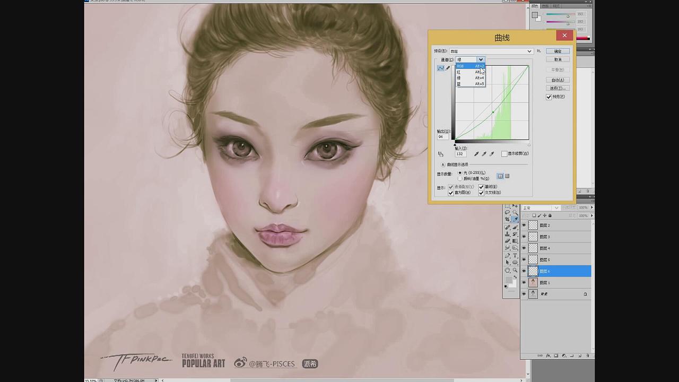The height and width of the screenshot is (382, 679).
Task: Select the Light (0-255) radio button
Action: 460,172
